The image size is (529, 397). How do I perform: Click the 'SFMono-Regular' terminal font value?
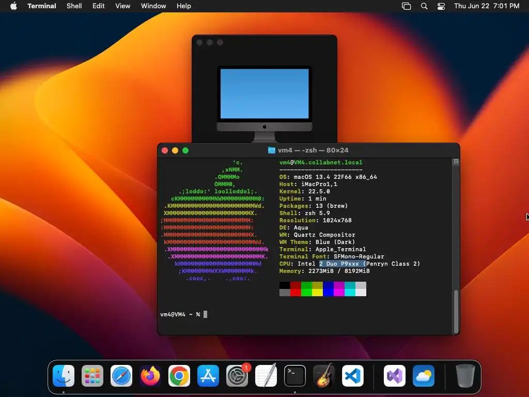pos(359,256)
